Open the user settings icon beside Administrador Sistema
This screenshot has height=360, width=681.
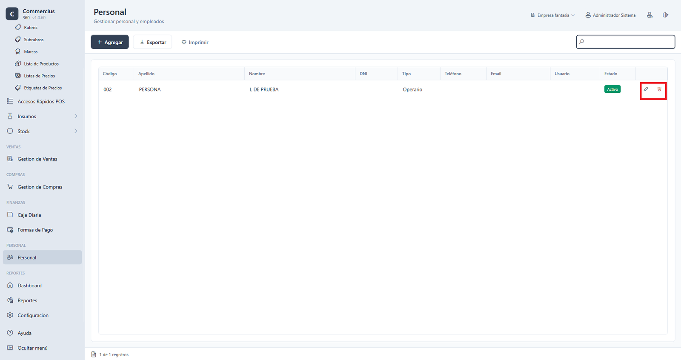650,15
